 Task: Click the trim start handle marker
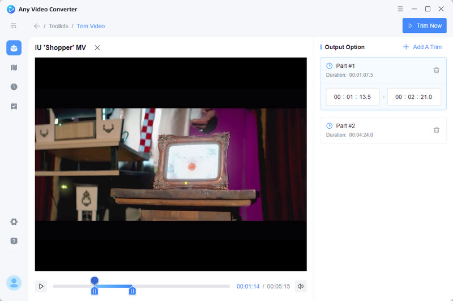coord(95,291)
